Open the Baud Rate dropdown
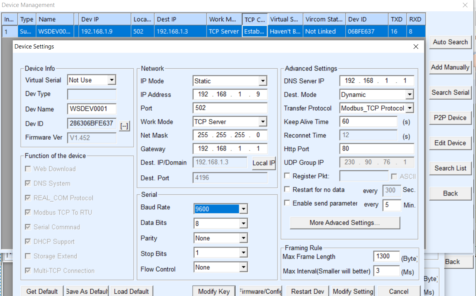The height and width of the screenshot is (296, 476). pyautogui.click(x=244, y=208)
